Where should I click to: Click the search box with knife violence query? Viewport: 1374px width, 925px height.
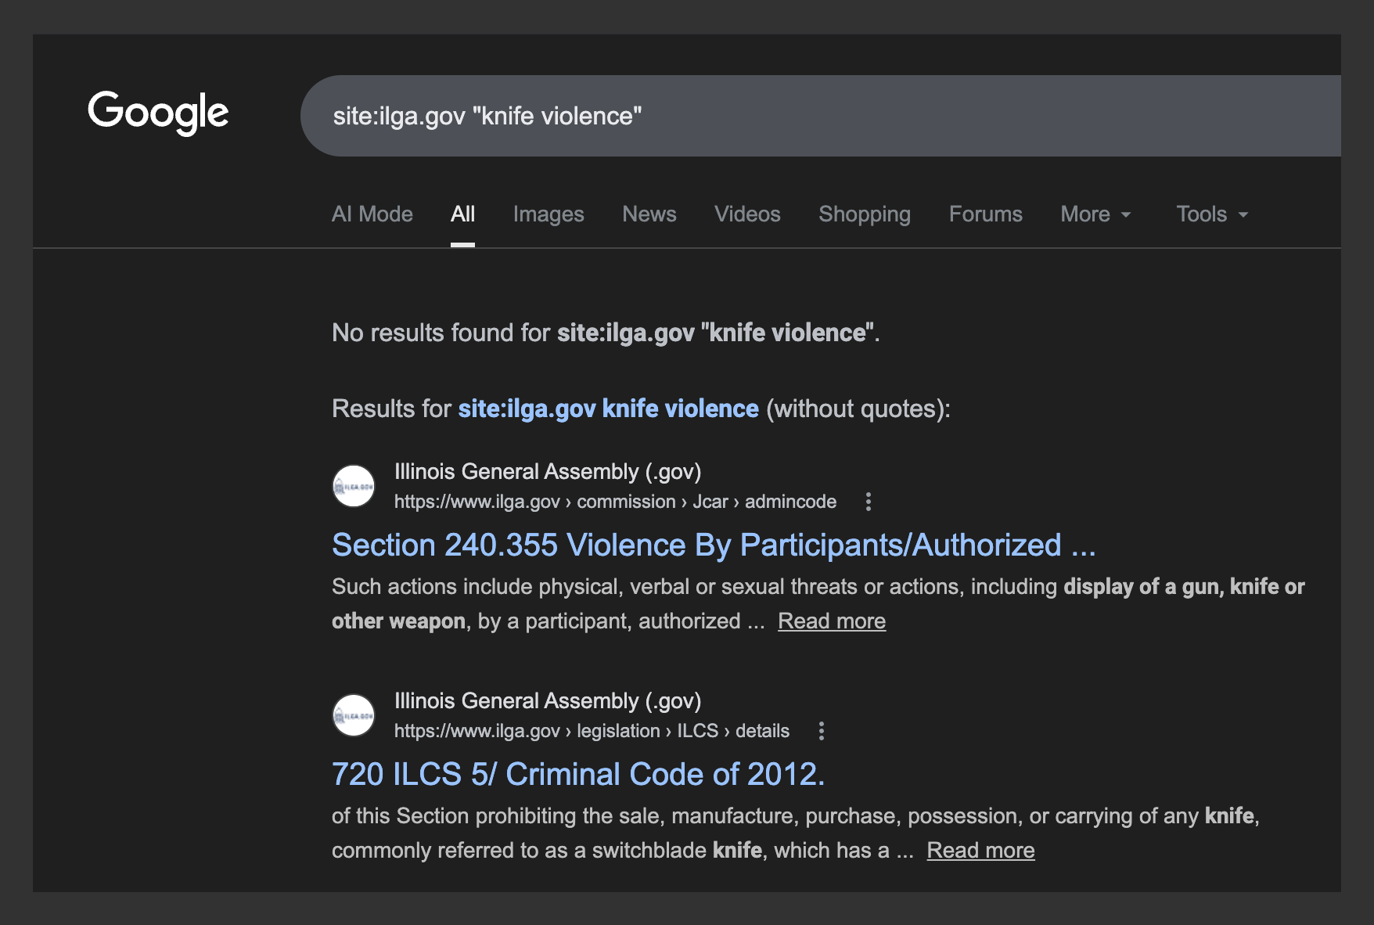(821, 116)
